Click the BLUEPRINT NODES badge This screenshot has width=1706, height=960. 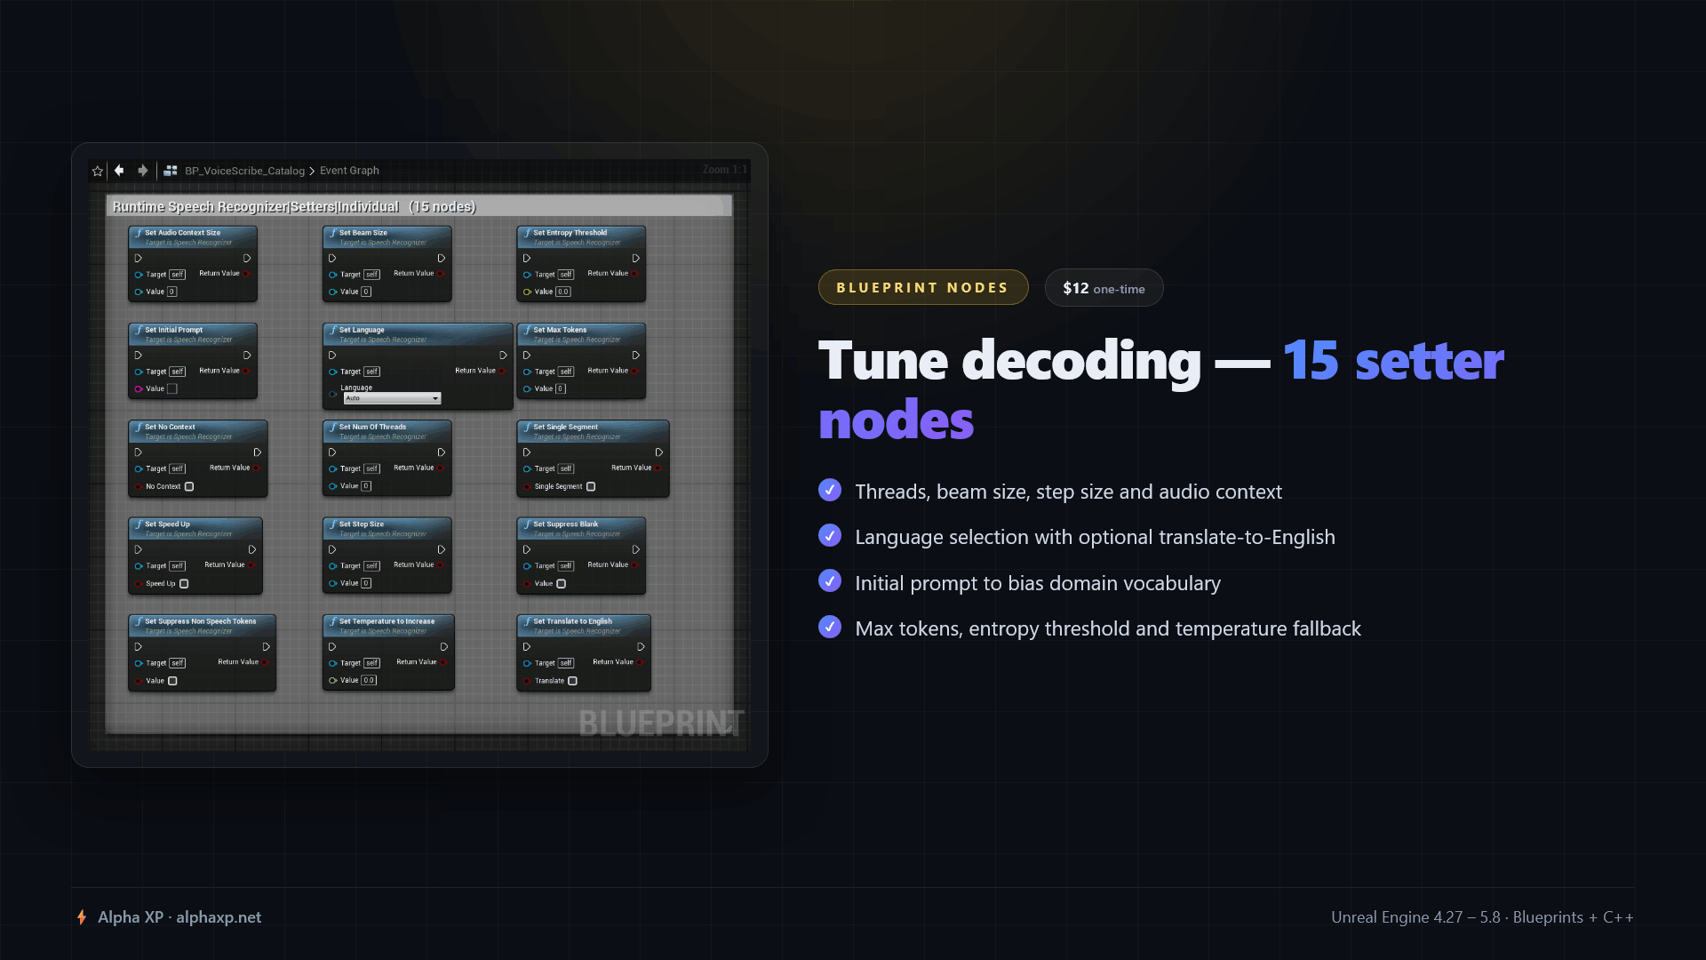coord(923,288)
